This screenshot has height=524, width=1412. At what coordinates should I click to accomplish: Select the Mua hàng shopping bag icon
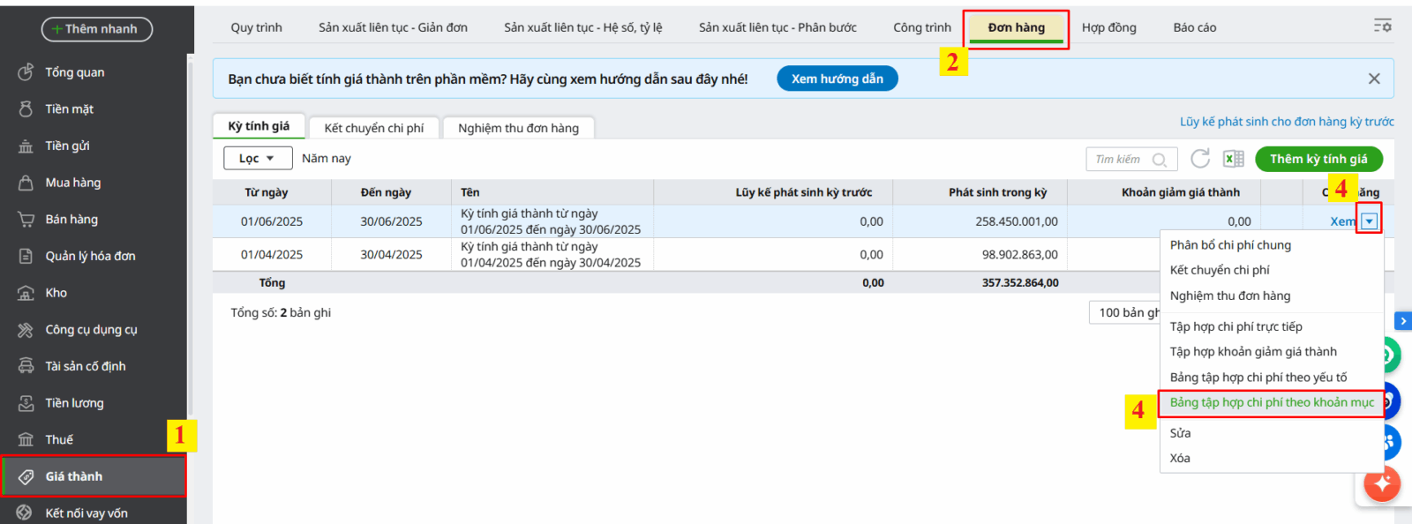[26, 183]
